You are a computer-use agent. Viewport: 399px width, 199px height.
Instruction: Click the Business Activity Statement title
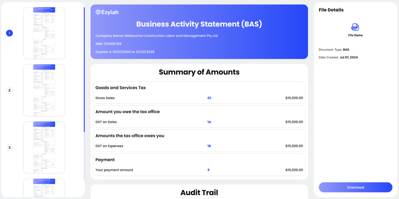point(199,24)
